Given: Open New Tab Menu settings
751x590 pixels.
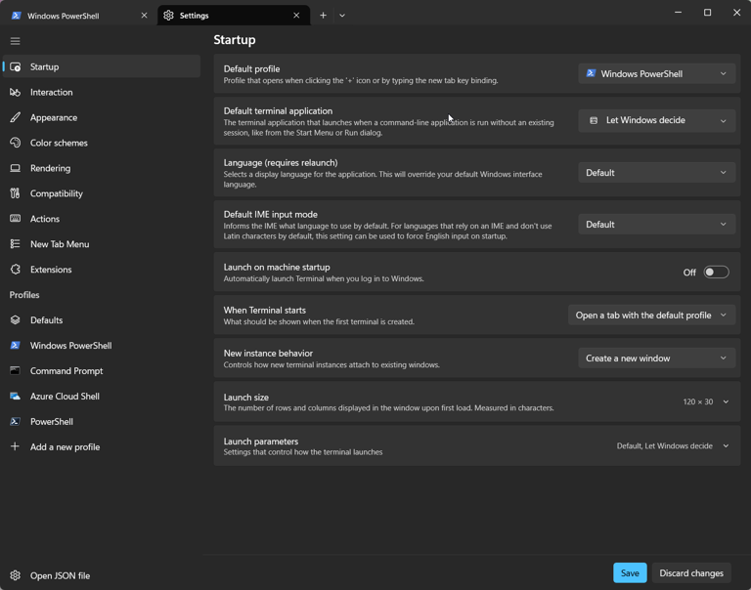Looking at the screenshot, I should point(102,244).
